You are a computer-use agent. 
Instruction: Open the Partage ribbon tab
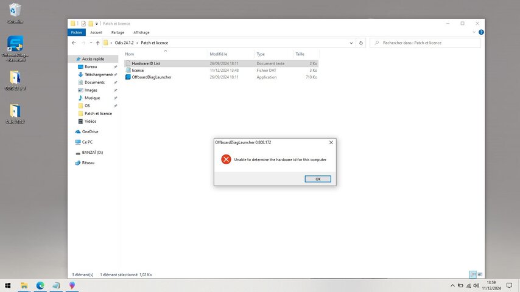point(118,32)
